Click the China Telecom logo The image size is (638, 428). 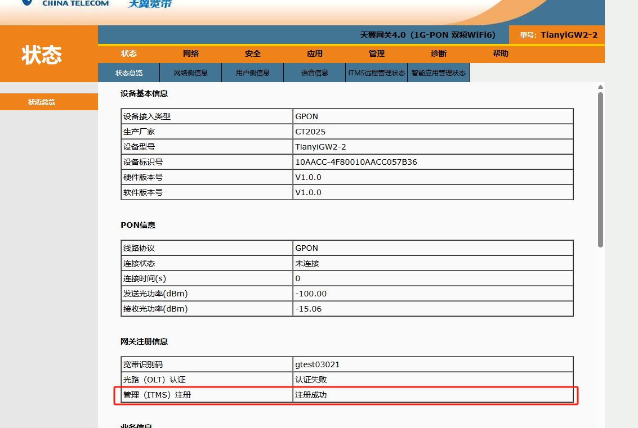65,3
